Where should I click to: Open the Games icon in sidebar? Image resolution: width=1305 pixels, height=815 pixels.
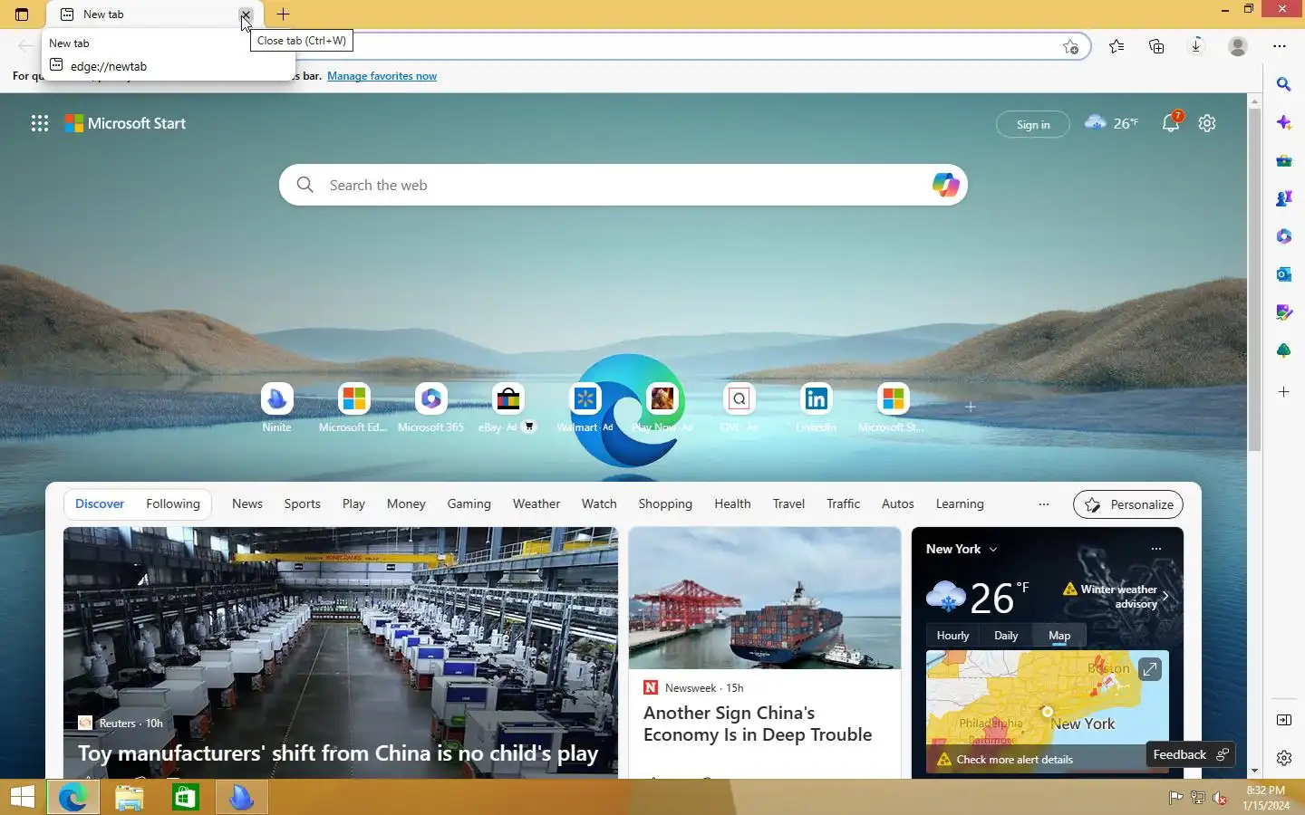pos(1283,198)
